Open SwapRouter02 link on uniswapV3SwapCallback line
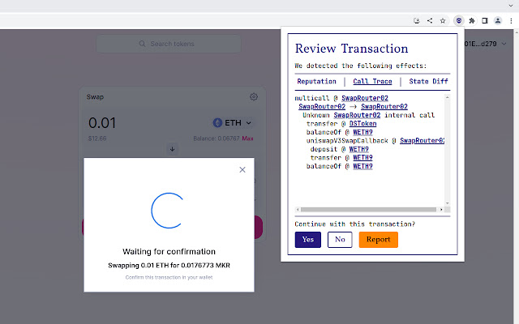519x324 pixels. (422, 140)
